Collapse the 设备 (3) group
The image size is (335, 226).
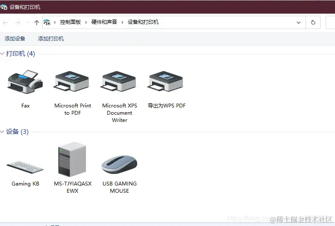[x=2, y=132]
